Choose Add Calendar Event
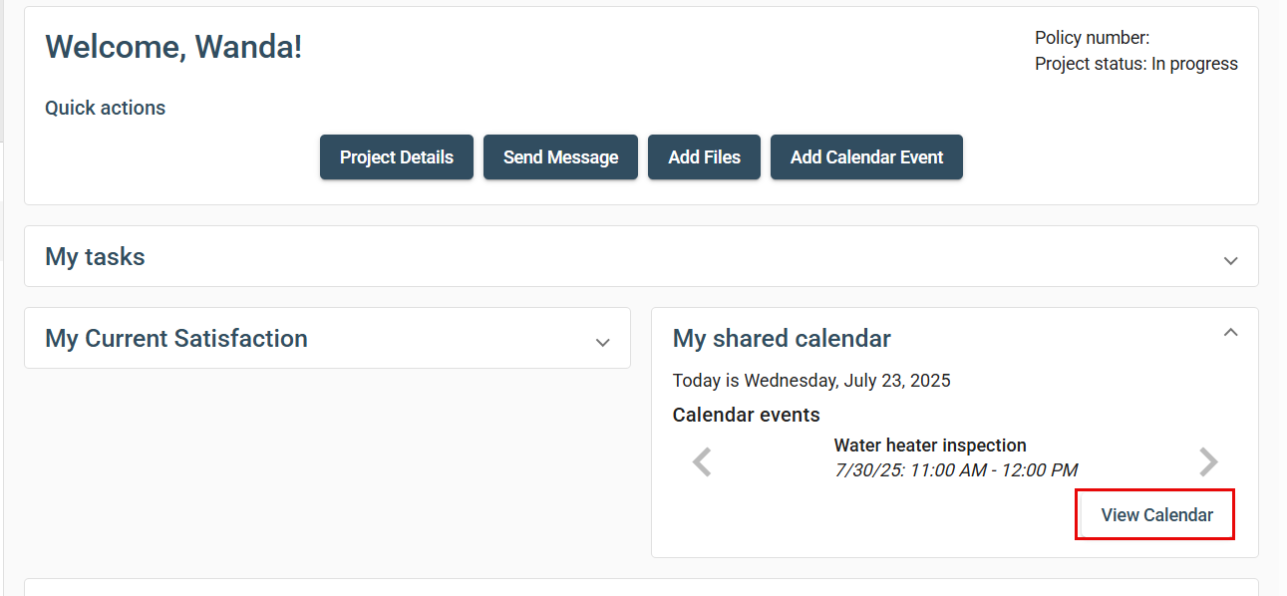This screenshot has width=1287, height=596. click(x=866, y=157)
